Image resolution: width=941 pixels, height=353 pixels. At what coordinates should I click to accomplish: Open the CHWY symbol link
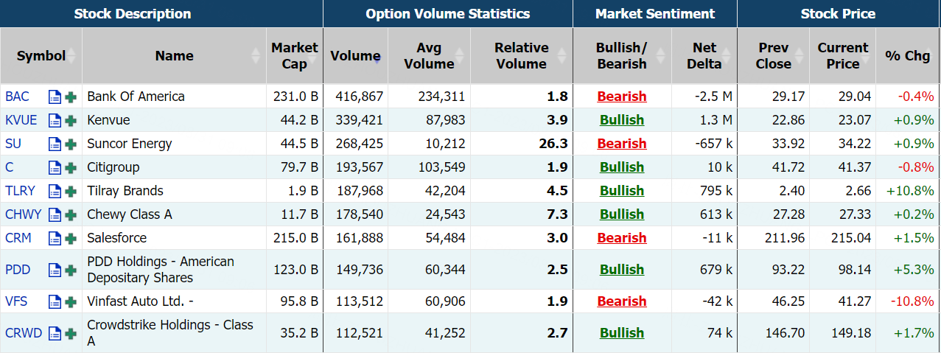24,214
